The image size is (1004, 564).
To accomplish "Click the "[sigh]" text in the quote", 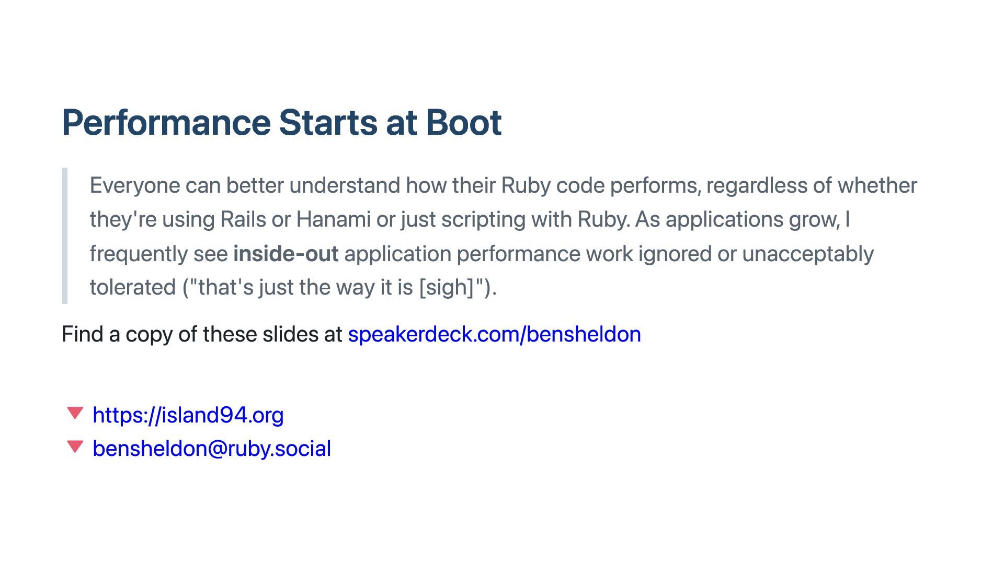I will (x=447, y=287).
